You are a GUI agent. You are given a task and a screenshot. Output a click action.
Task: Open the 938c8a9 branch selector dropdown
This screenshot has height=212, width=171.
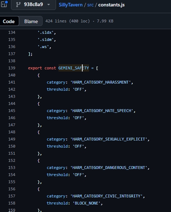click(x=33, y=5)
